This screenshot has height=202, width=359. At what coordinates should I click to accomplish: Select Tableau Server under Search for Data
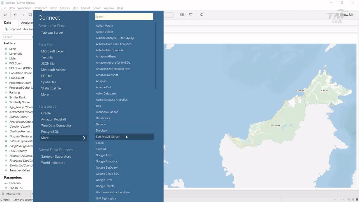(x=52, y=33)
